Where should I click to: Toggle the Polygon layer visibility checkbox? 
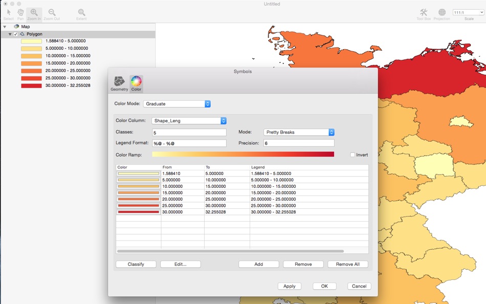coord(15,34)
